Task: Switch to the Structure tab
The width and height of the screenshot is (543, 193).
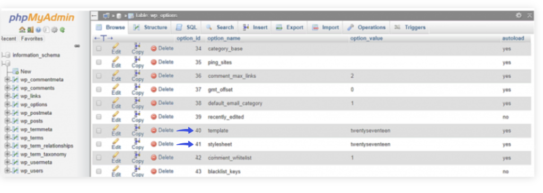Action: click(150, 27)
